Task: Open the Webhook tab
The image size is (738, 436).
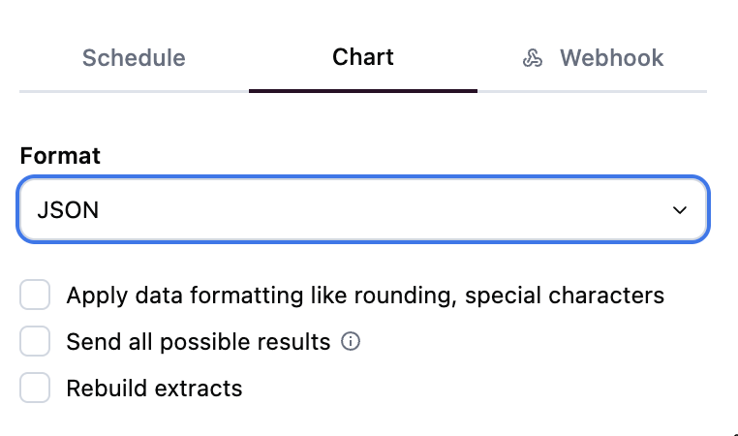Action: (x=593, y=57)
